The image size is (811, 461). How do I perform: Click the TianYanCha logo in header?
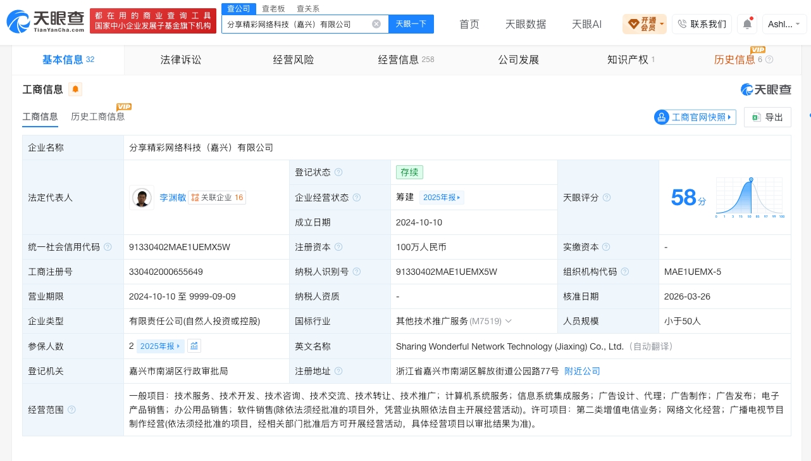pos(46,22)
